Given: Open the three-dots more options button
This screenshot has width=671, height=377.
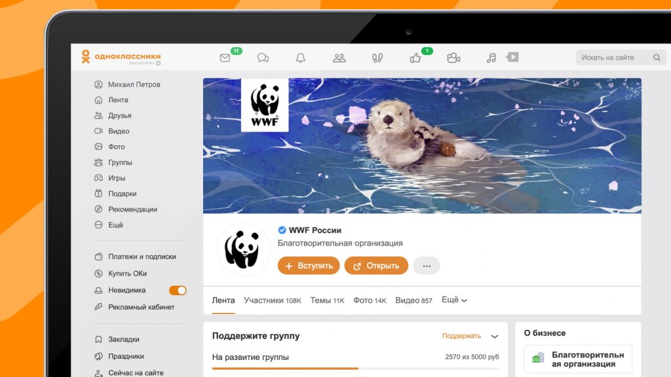Looking at the screenshot, I should pos(427,266).
